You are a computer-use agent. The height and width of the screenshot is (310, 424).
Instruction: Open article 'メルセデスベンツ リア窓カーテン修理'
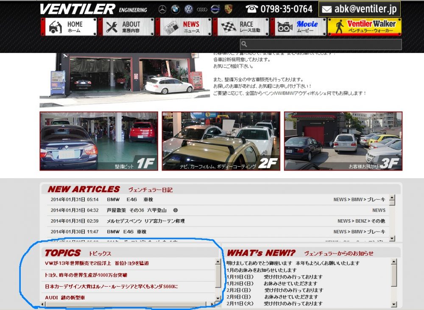(145, 221)
